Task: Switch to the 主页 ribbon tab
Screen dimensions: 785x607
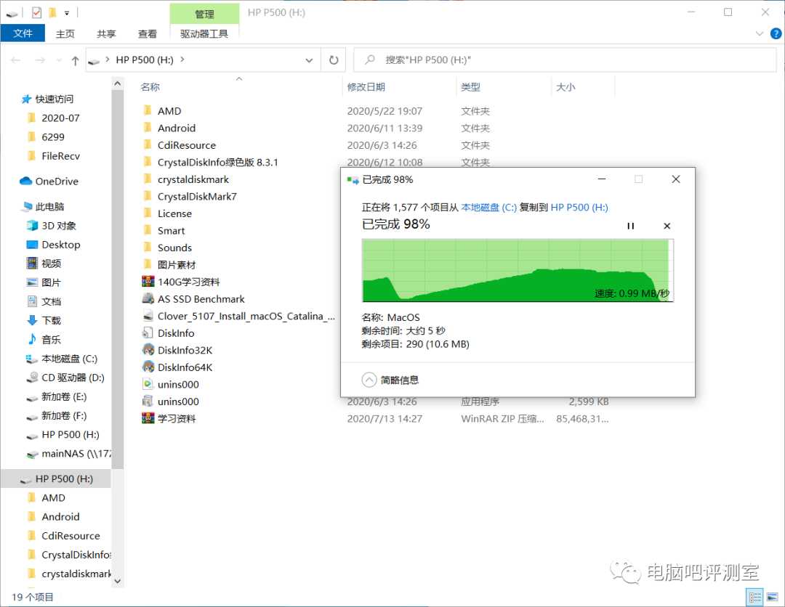Action: tap(65, 33)
